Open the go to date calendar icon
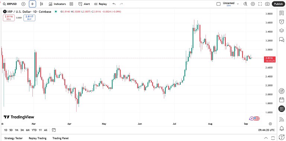The width and height of the screenshot is (286, 141). pyautogui.click(x=54, y=130)
